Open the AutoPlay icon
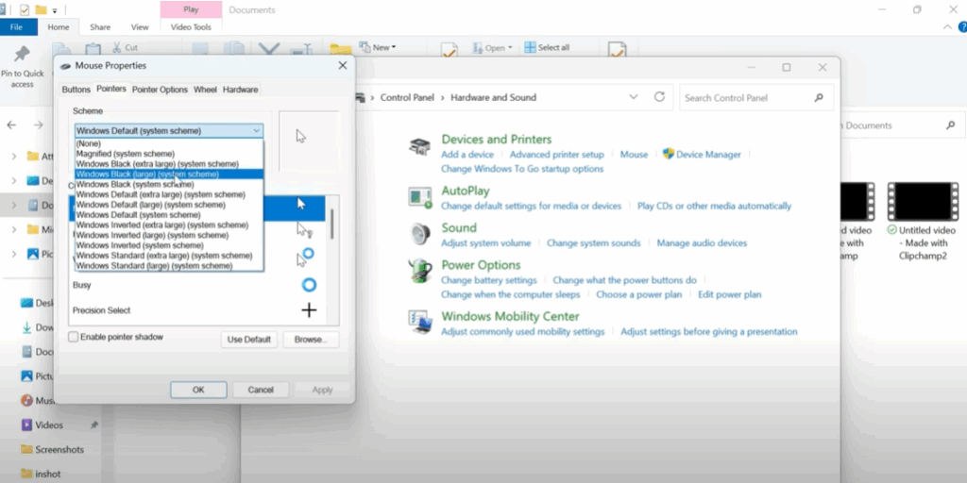The height and width of the screenshot is (483, 967). [x=420, y=197]
